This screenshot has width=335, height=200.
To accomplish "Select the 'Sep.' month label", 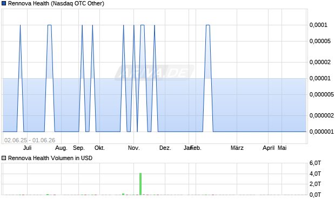I will click(79, 148).
